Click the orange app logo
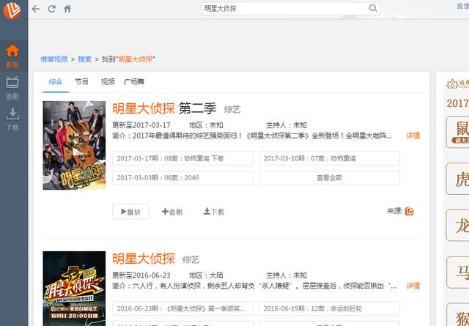This screenshot has height=326, width=469. coord(12,10)
